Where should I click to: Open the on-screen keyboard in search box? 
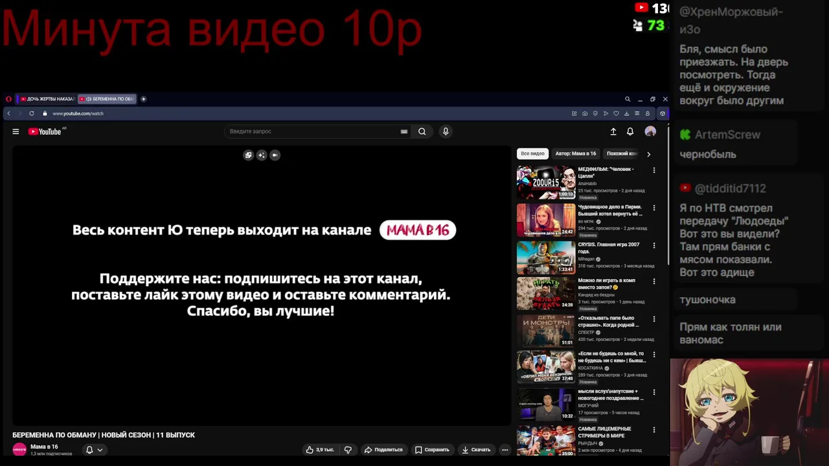(x=404, y=131)
